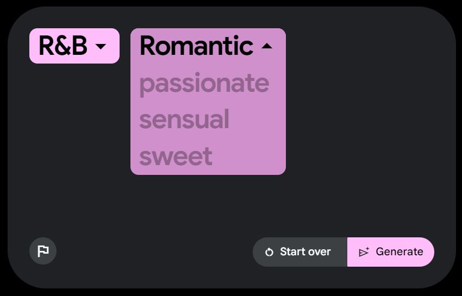Pick "sweet" in the Romantic list

tap(176, 156)
